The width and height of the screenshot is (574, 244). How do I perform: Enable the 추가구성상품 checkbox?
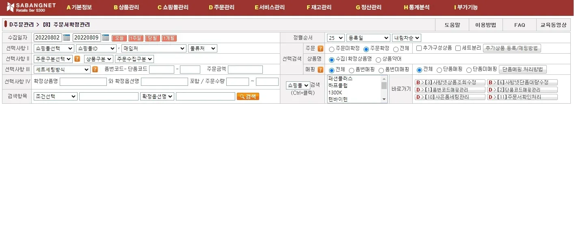tap(419, 48)
